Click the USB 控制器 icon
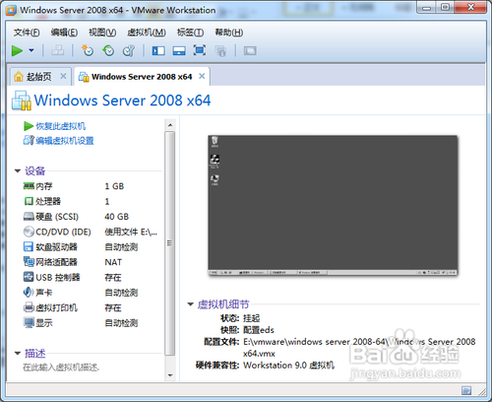Viewport: 492px width, 402px height. click(x=29, y=277)
